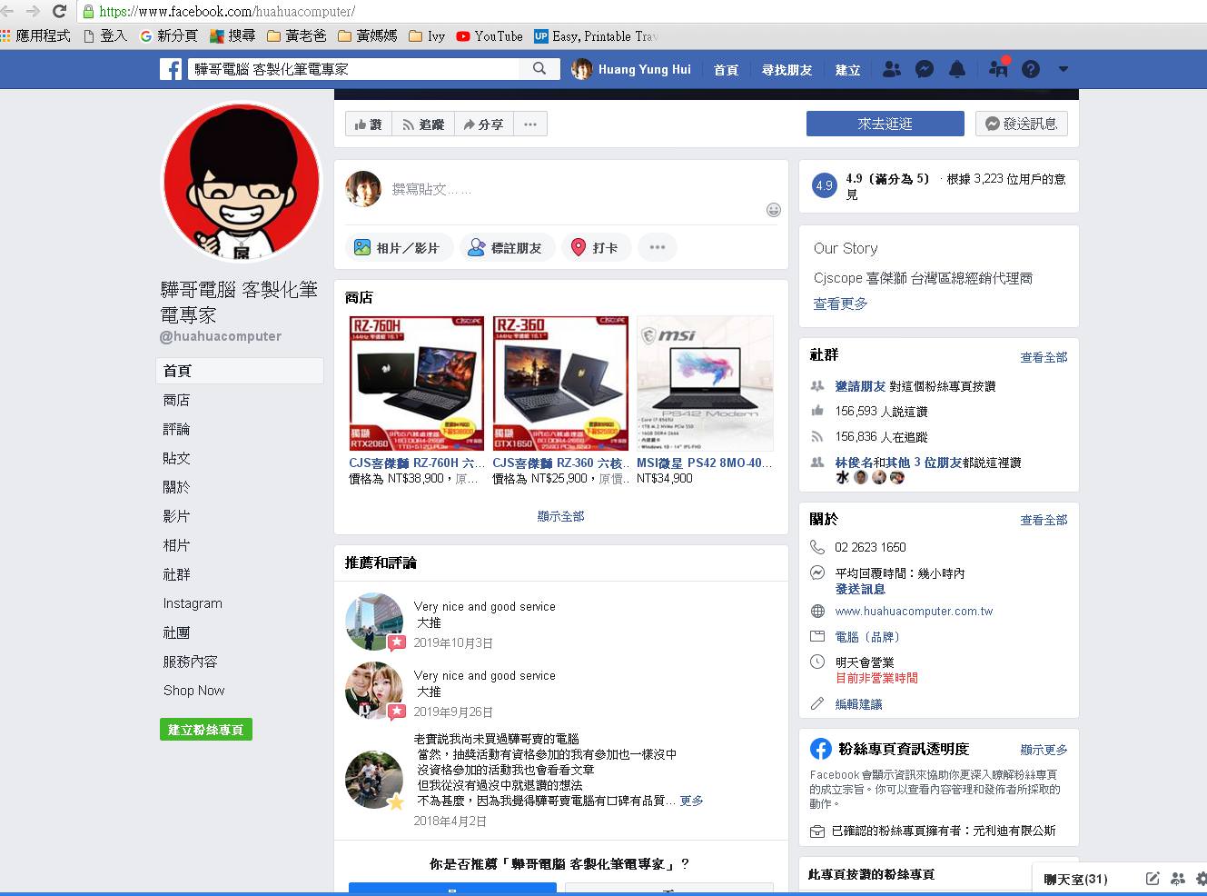
Task: Click the 打卡 check-in button
Action: coord(595,247)
